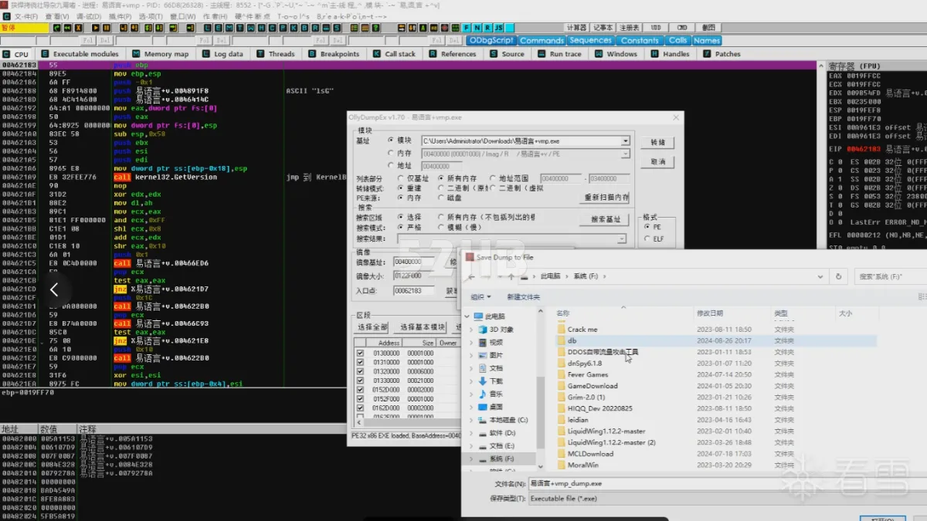Select the dnSpy6.1.8 folder
Image resolution: width=927 pixels, height=521 pixels.
pos(584,363)
